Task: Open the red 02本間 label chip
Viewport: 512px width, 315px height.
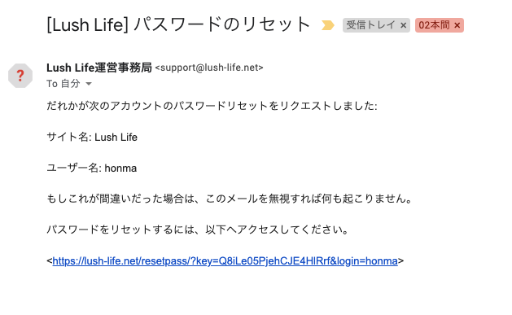Action: click(434, 25)
